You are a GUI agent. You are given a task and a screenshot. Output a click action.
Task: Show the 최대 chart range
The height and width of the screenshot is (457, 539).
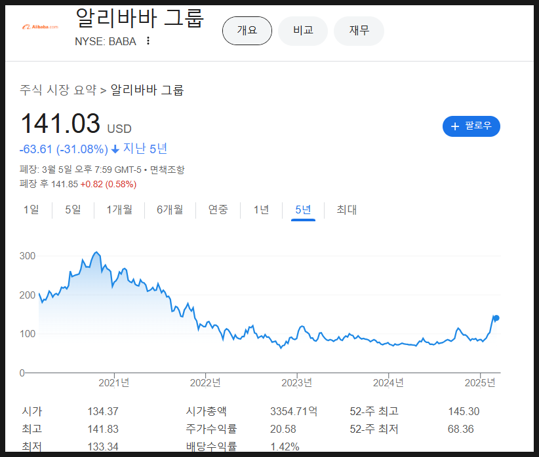(x=346, y=210)
